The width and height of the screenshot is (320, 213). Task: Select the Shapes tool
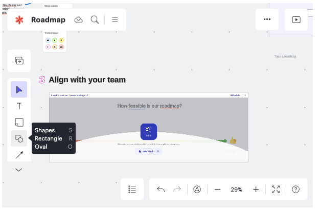[19, 138]
